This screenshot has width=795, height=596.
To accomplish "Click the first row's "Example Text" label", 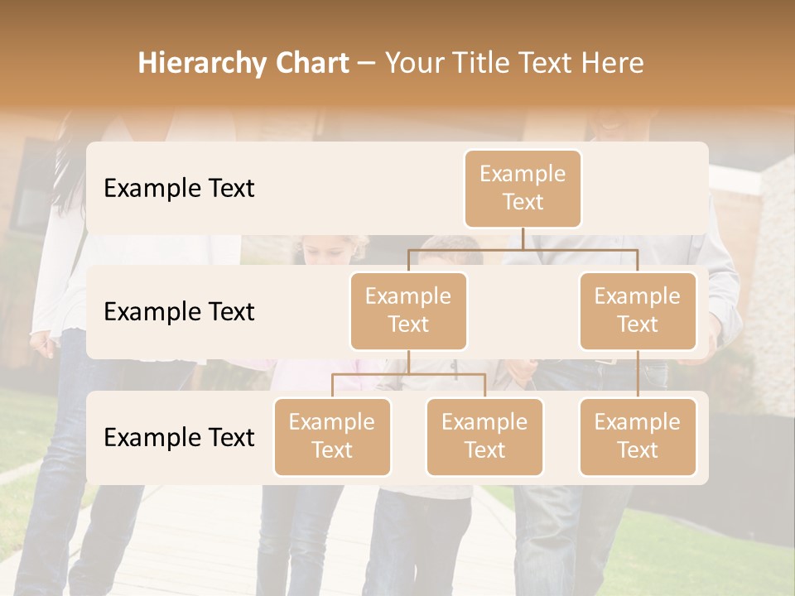I will pos(179,189).
